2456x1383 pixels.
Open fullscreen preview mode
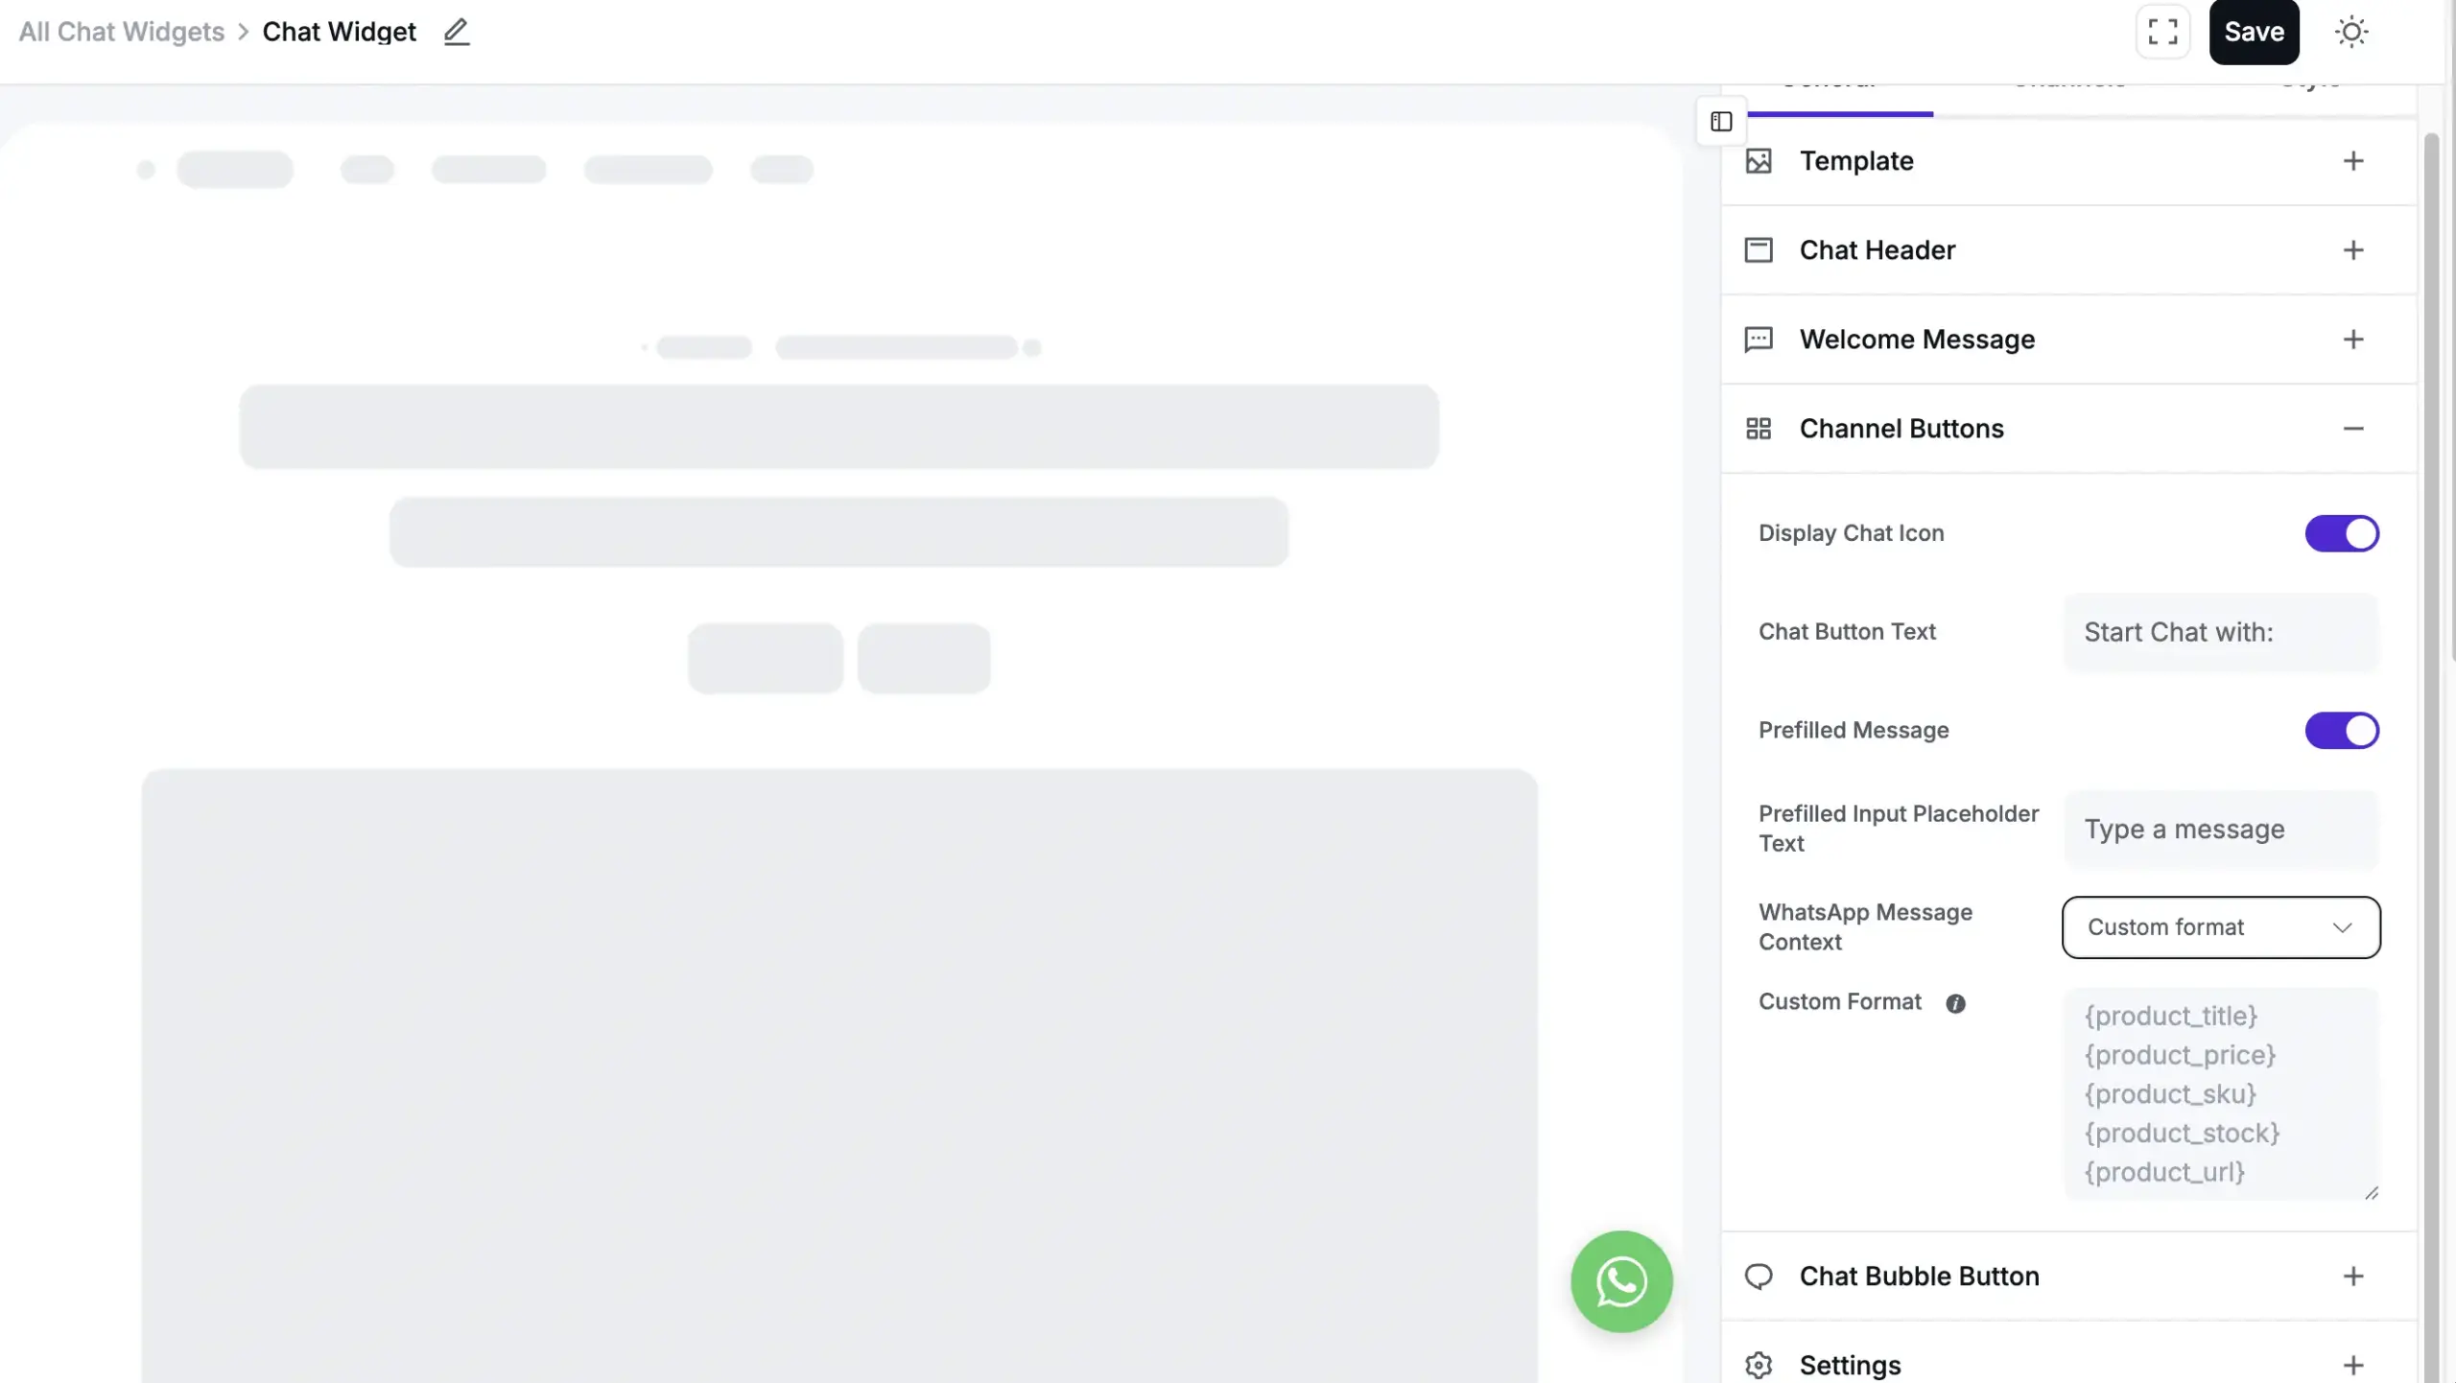[2162, 32]
